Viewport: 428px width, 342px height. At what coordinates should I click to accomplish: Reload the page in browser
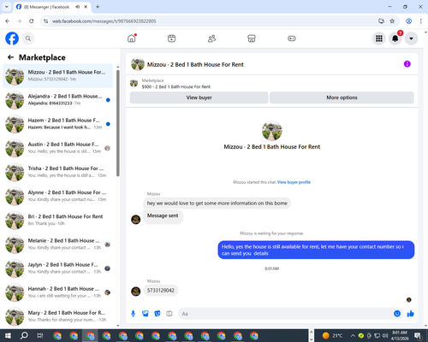pos(32,21)
